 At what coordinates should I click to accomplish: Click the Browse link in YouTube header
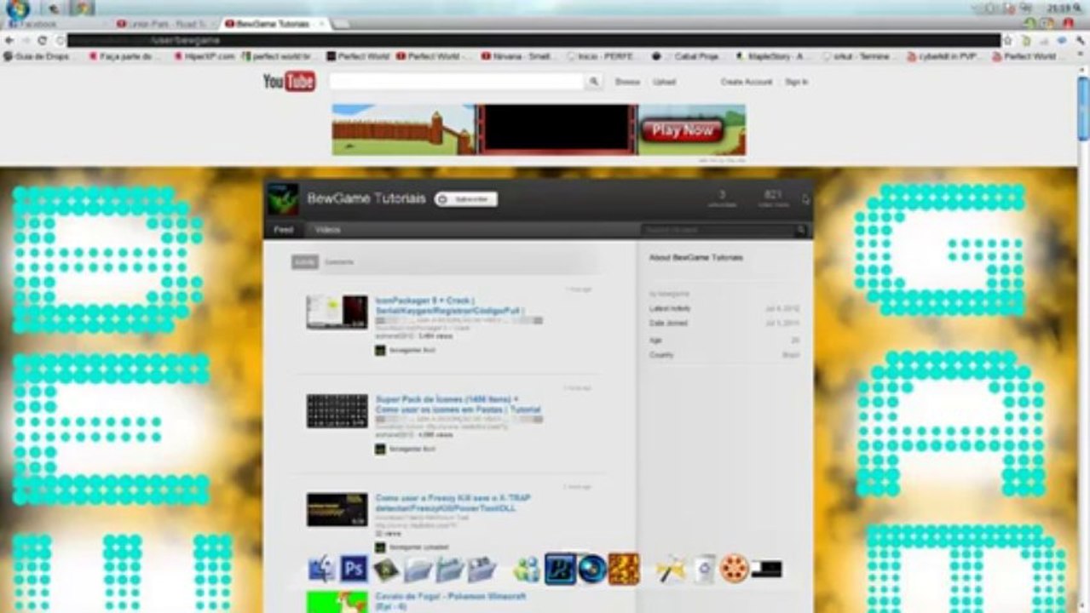pyautogui.click(x=627, y=82)
